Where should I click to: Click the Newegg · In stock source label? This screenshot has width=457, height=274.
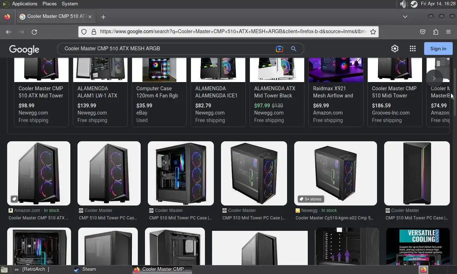tap(316, 210)
